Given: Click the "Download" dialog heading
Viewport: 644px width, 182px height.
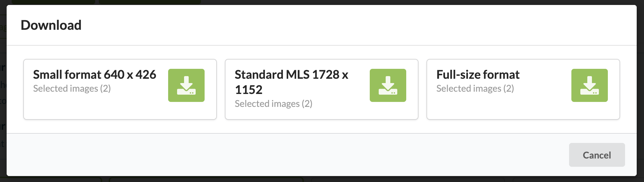Looking at the screenshot, I should (x=51, y=25).
